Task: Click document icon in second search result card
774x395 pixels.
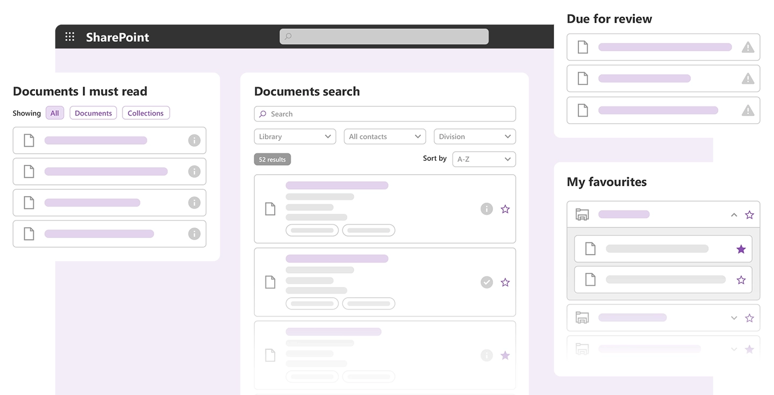Action: pyautogui.click(x=270, y=282)
